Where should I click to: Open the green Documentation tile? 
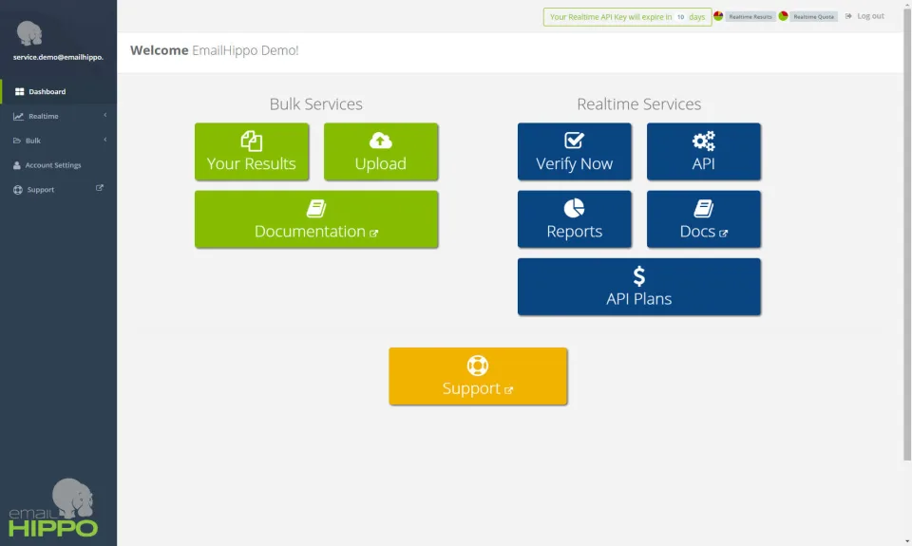(315, 219)
